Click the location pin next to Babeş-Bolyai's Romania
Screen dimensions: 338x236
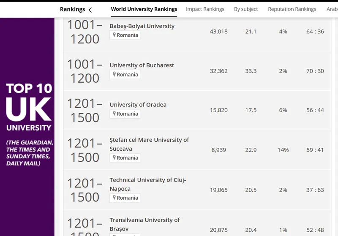click(114, 35)
